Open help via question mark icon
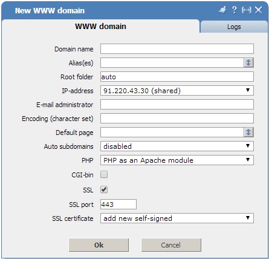 pyautogui.click(x=235, y=10)
